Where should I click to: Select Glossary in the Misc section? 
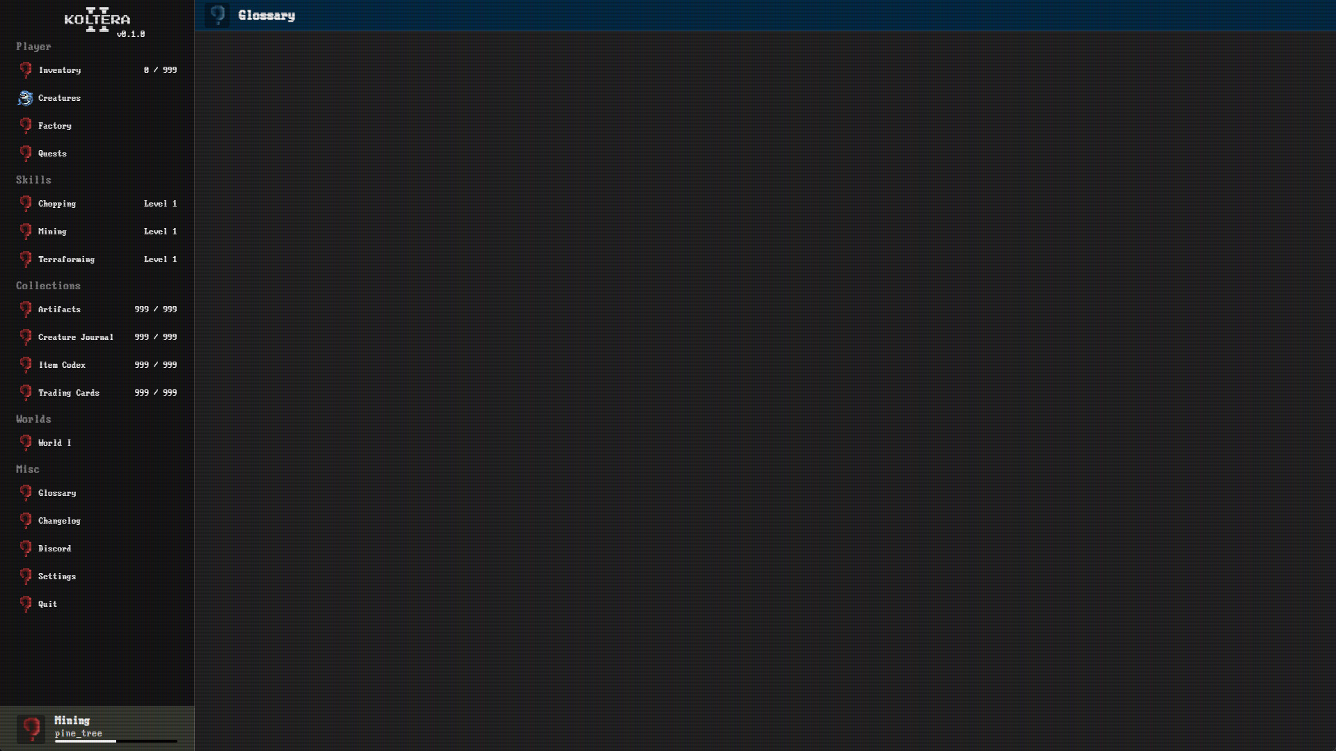(97, 493)
